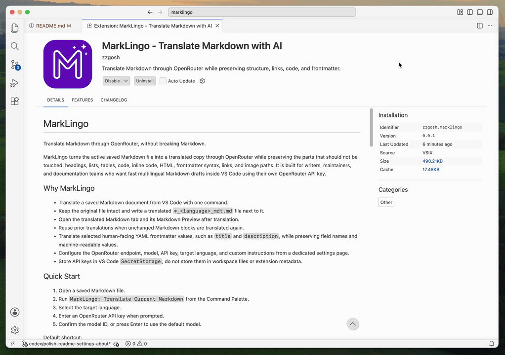This screenshot has width=505, height=355.
Task: Click the SecretStorage inline code
Action: pos(141,261)
